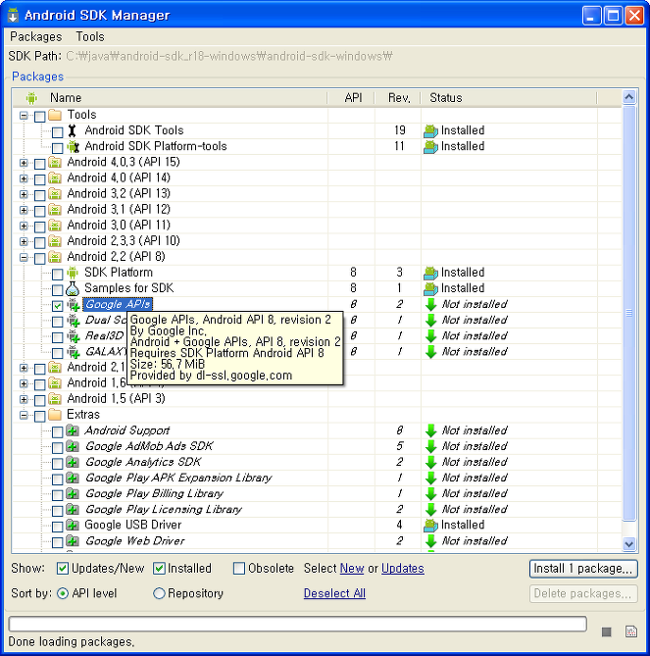Click the Android Support package icon
650x656 pixels.
point(73,430)
